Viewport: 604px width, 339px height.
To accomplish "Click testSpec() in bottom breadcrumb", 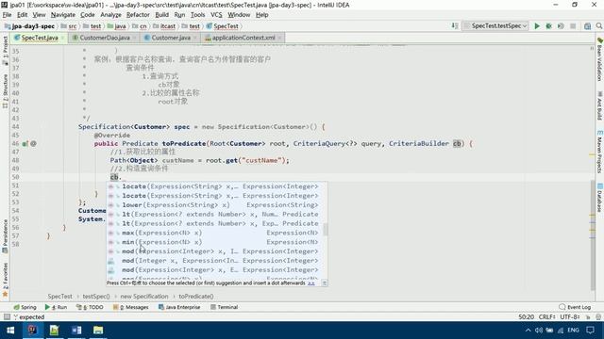I will (96, 297).
